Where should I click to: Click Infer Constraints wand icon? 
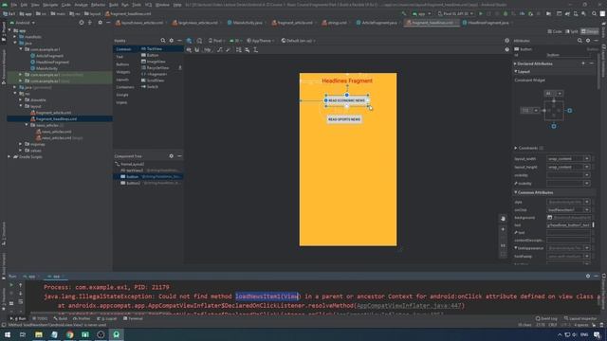pos(228,50)
